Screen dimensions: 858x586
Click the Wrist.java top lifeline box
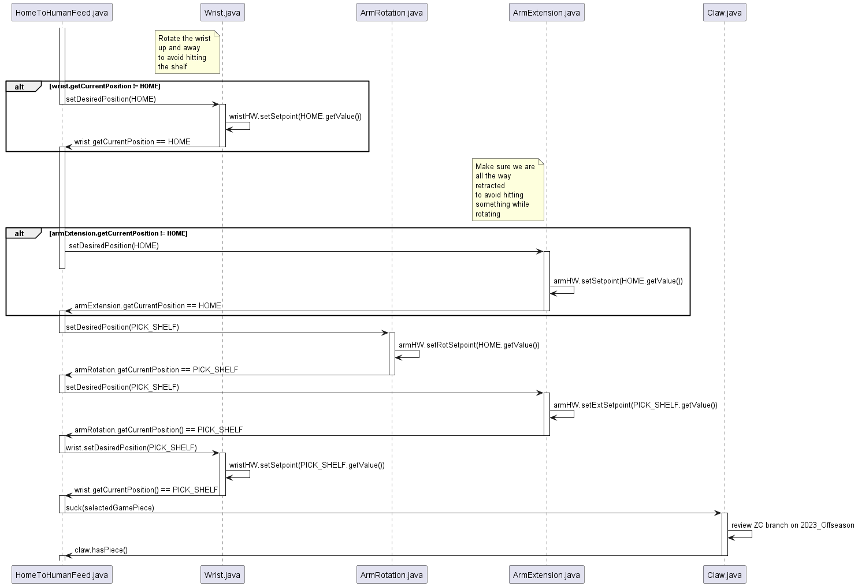pos(222,12)
